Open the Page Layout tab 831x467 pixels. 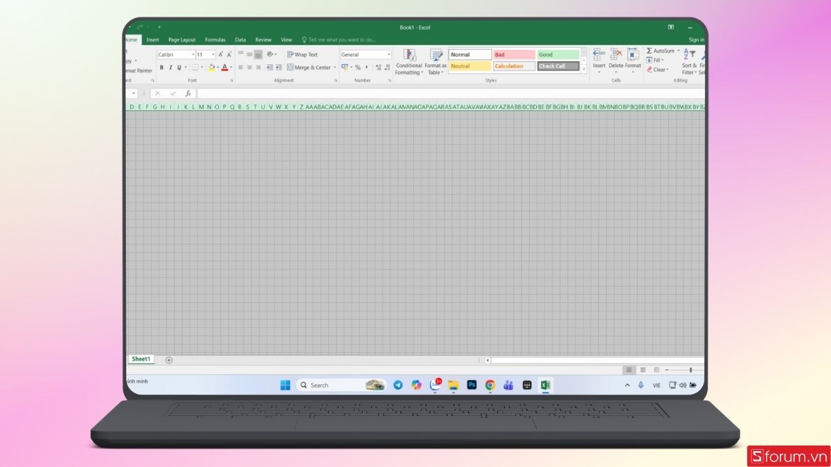[x=182, y=40]
